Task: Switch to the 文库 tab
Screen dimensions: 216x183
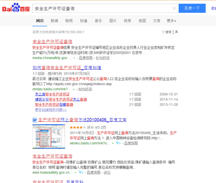Action: (157, 21)
